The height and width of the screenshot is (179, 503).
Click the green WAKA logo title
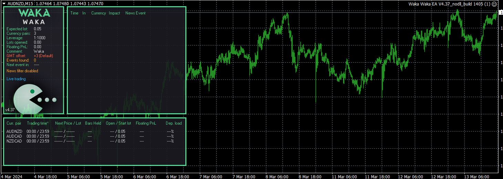34,13
